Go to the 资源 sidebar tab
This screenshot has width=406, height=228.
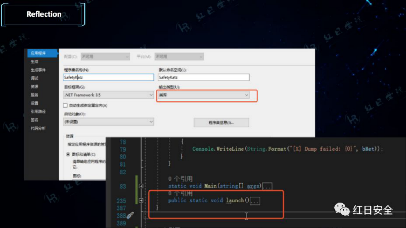(x=35, y=87)
